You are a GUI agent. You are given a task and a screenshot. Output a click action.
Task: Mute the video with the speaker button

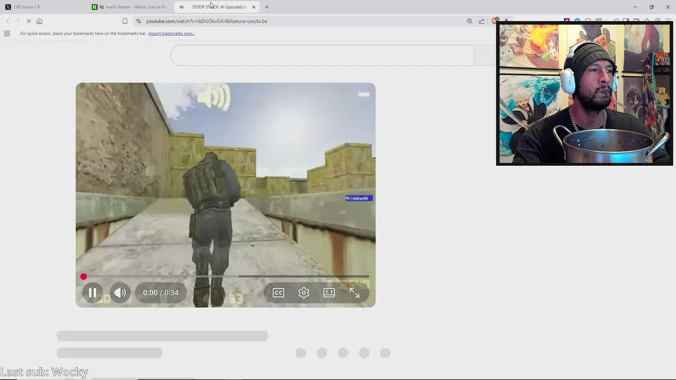[120, 292]
